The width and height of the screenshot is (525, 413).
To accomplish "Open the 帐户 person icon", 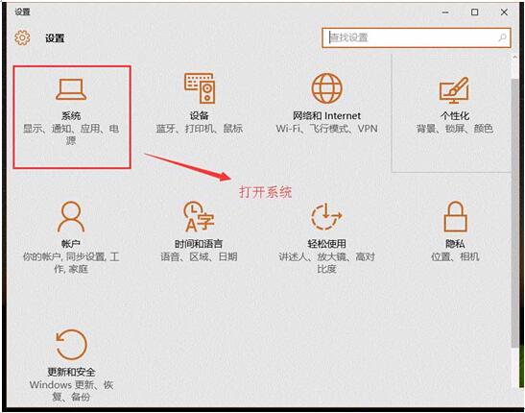I will (71, 216).
